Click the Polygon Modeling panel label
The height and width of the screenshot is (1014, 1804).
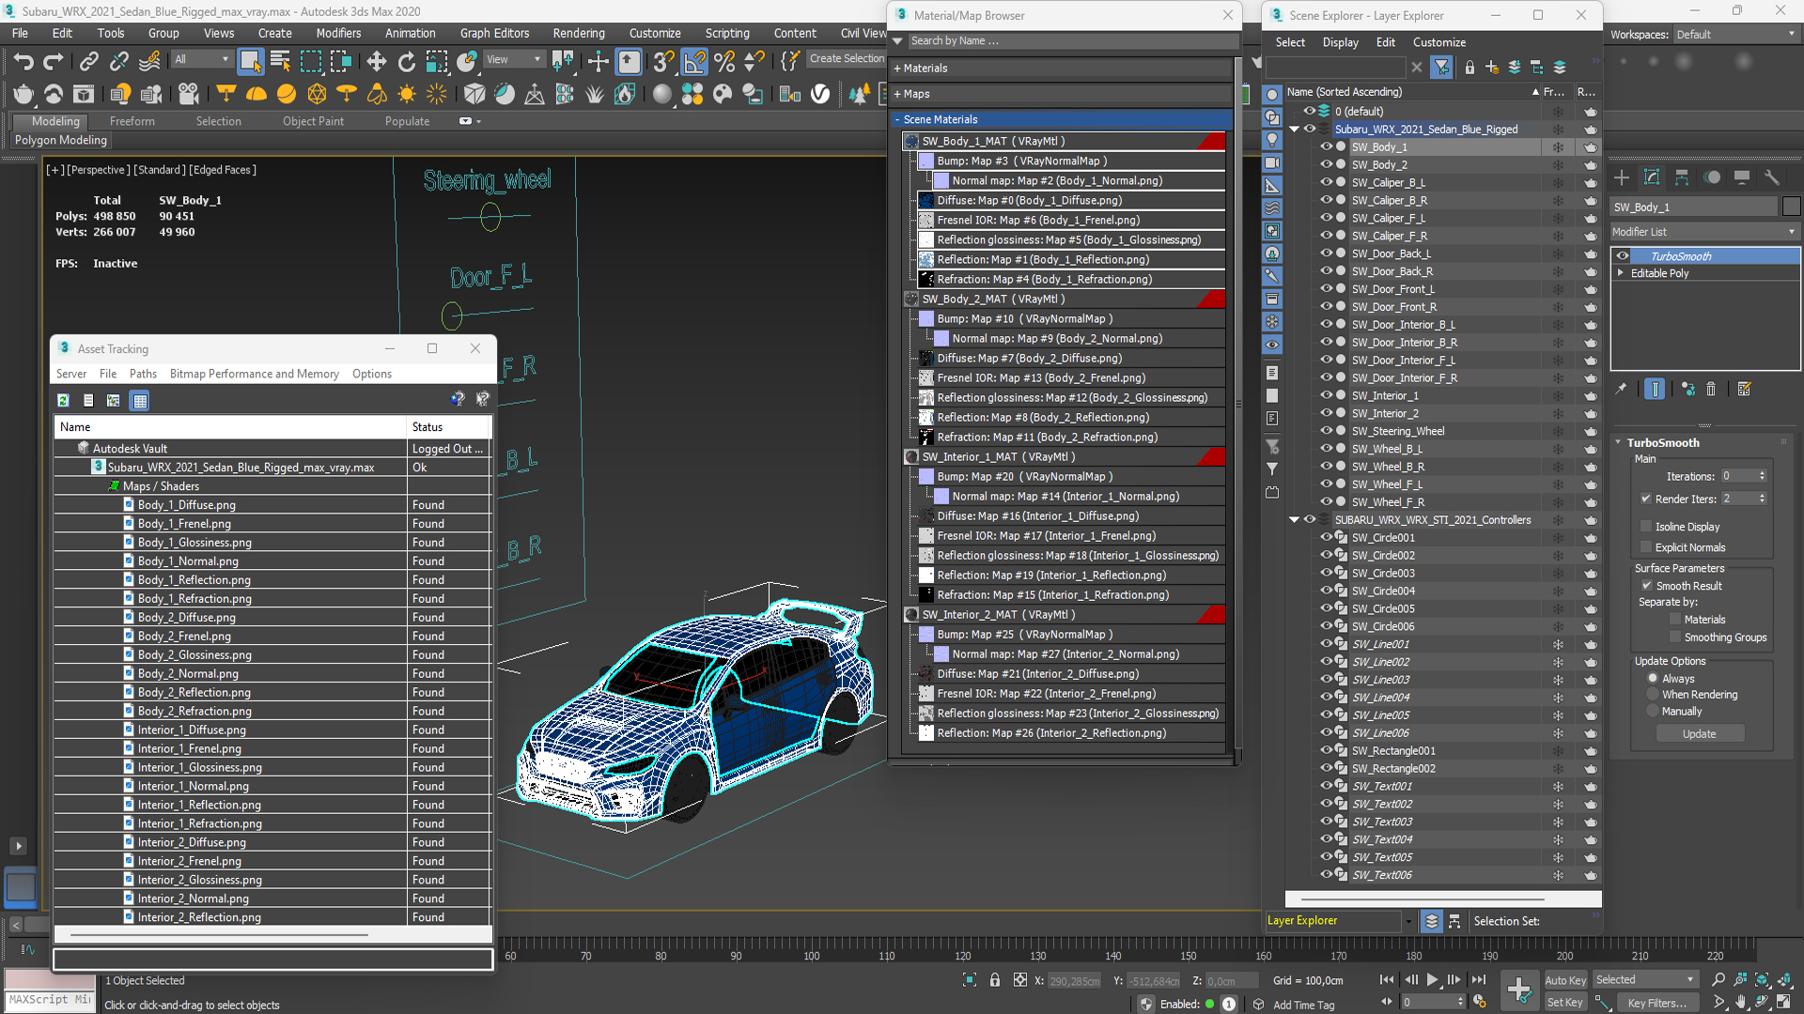pyautogui.click(x=61, y=140)
